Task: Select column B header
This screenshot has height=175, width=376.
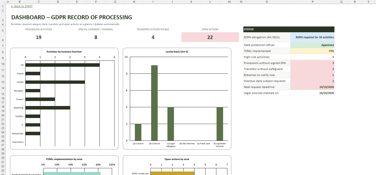Action: [20, 2]
